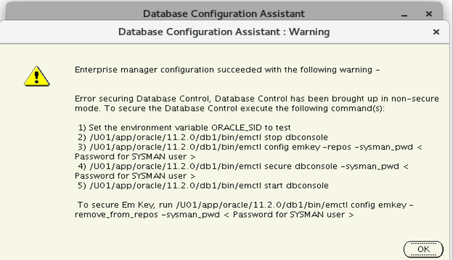
Task: Click the 'mode. To secure the Database Control' line
Action: click(230, 108)
